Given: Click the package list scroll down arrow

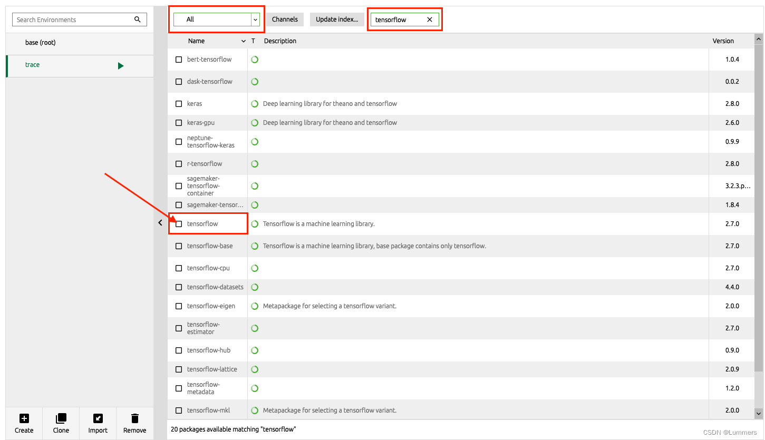Looking at the screenshot, I should [x=759, y=414].
